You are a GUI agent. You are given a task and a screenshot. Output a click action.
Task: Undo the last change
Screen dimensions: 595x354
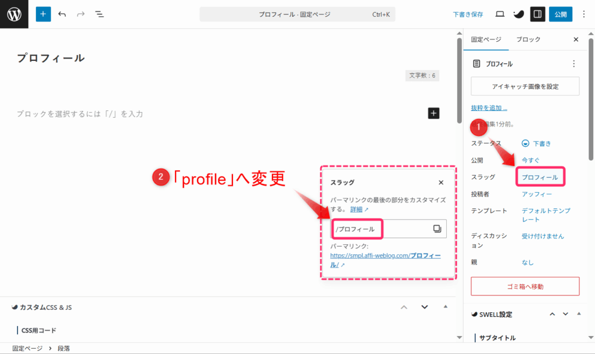tap(62, 14)
